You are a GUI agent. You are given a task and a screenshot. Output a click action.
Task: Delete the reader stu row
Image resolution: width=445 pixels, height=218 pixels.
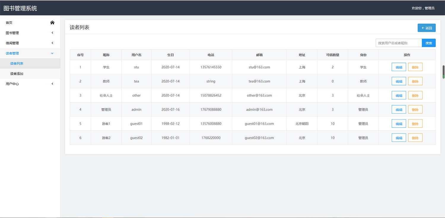point(415,67)
